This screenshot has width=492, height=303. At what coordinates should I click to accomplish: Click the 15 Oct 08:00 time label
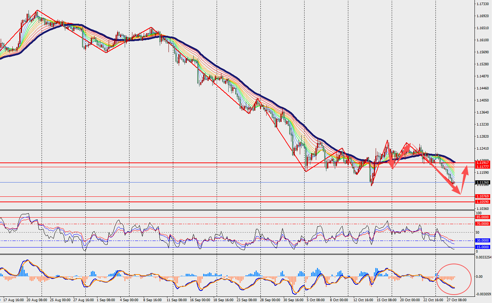click(x=387, y=300)
